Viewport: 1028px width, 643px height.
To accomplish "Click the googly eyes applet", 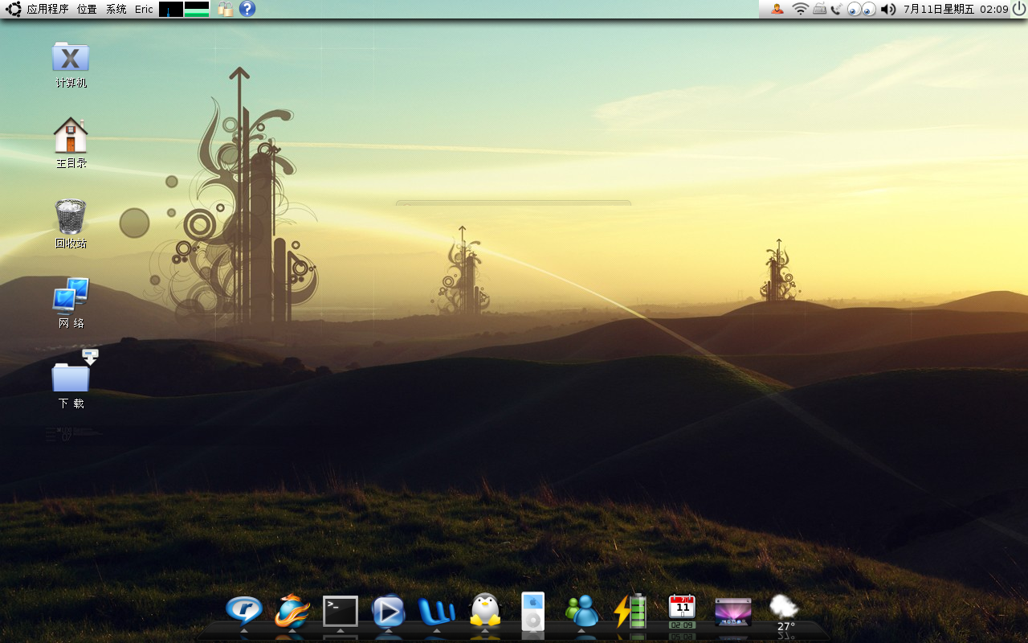I will (862, 10).
